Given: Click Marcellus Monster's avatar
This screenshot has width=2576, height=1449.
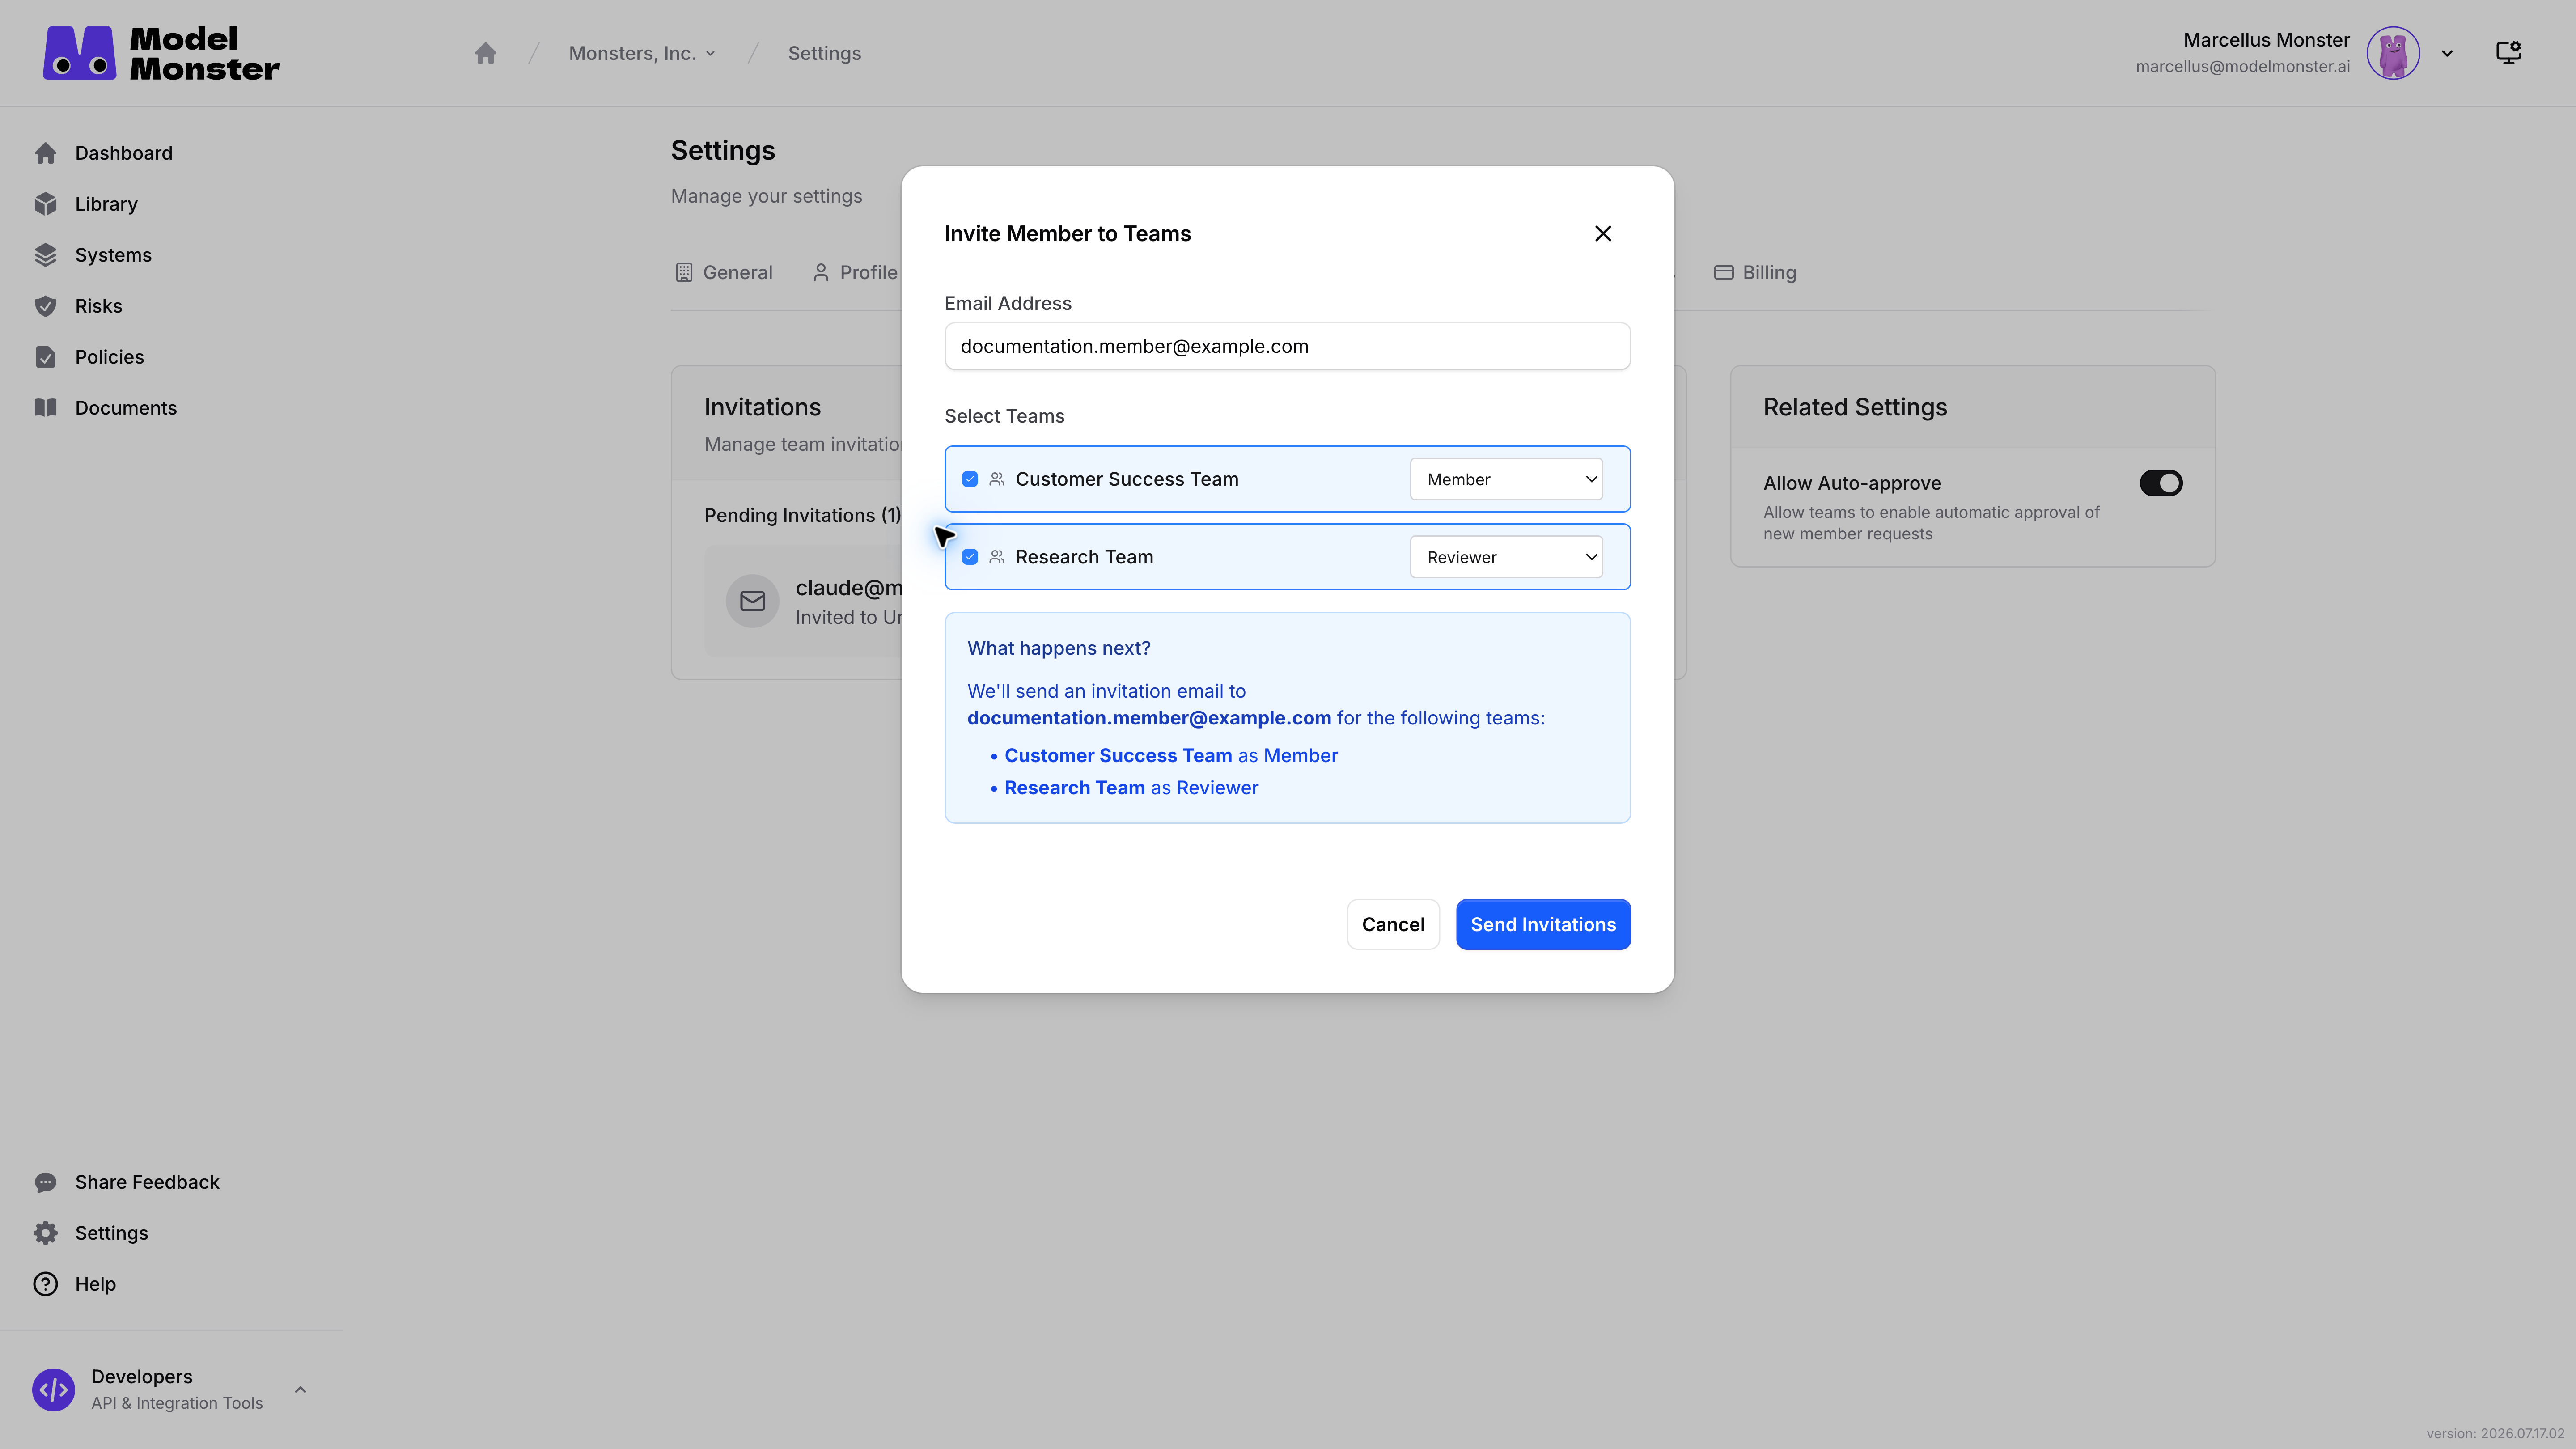Looking at the screenshot, I should (x=2393, y=53).
